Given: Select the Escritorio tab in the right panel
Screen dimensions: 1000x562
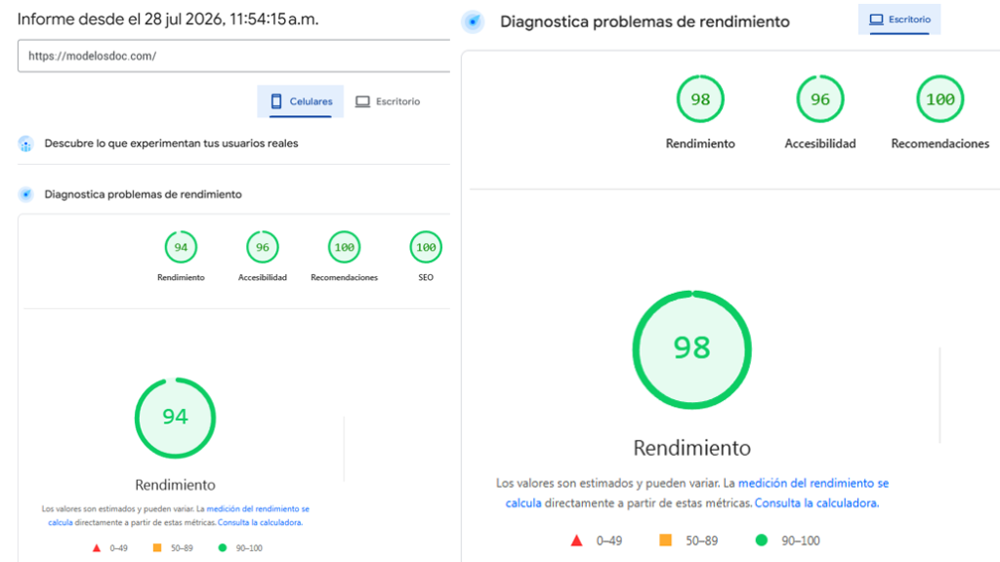Looking at the screenshot, I should tap(899, 20).
